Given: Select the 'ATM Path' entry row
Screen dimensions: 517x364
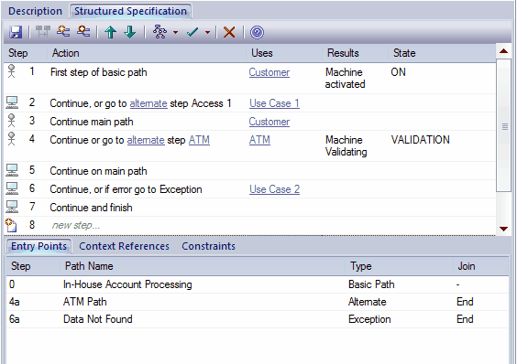Looking at the screenshot, I should pyautogui.click(x=258, y=302).
